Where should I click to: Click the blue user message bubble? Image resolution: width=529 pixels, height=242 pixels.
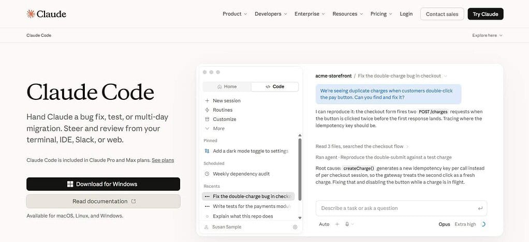click(388, 94)
